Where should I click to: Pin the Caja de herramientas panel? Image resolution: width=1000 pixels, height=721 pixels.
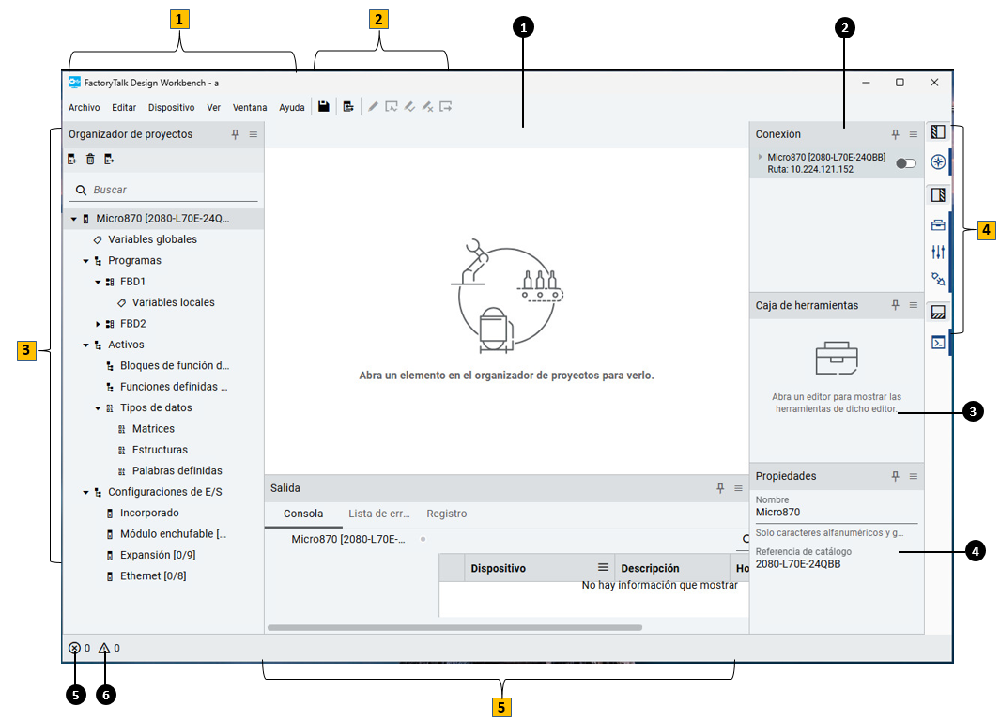896,305
